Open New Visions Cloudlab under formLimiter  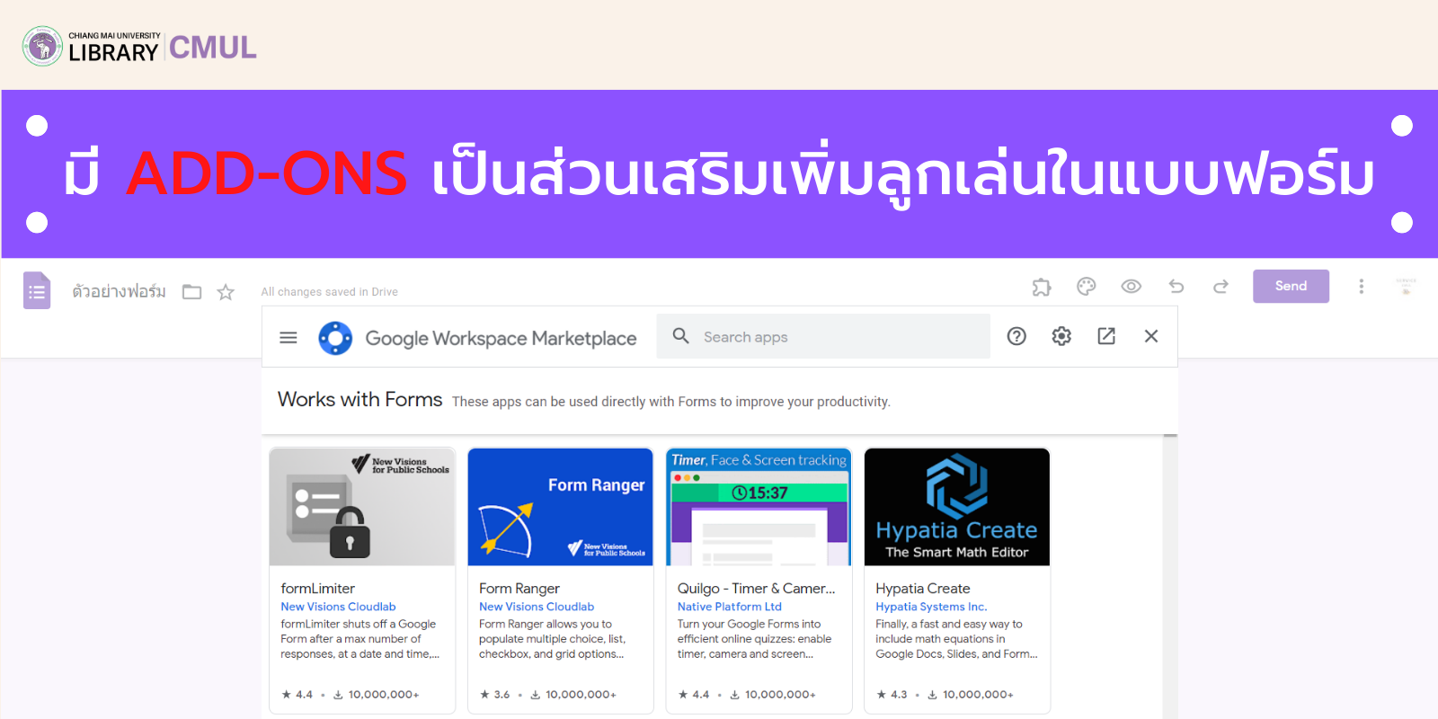[338, 607]
